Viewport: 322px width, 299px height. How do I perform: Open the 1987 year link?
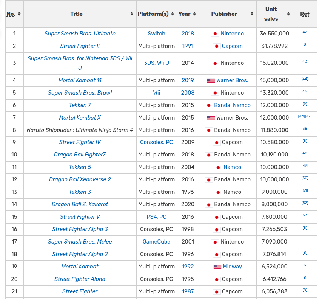coord(188,291)
